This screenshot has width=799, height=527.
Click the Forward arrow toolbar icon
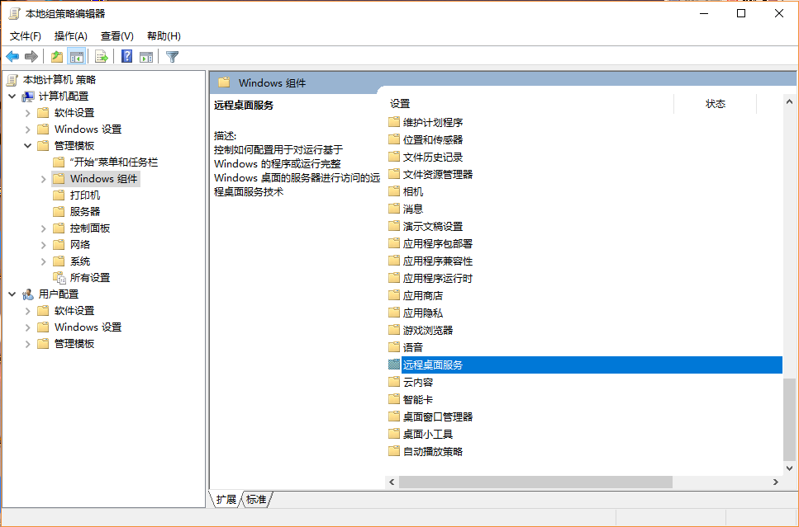[31, 56]
